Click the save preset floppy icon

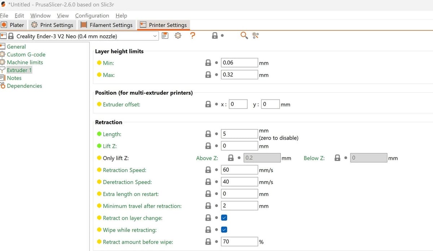165,35
